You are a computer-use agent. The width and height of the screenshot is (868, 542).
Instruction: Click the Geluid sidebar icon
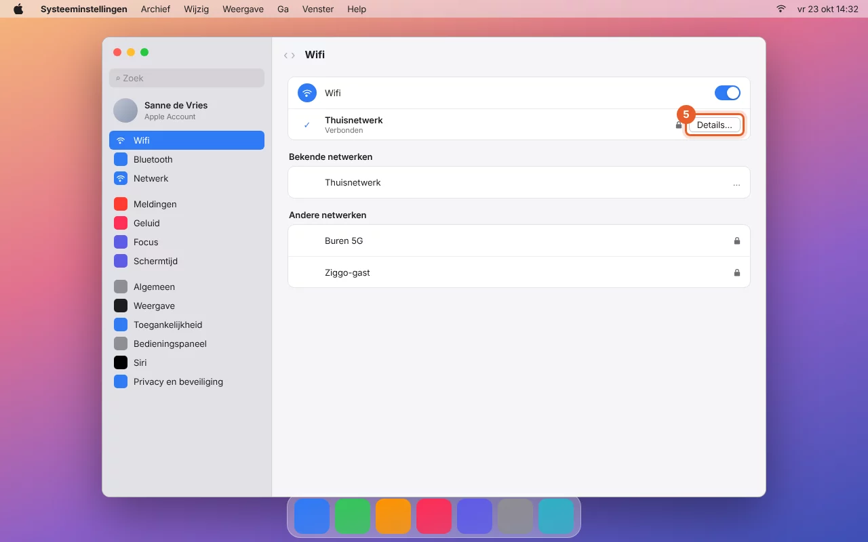[121, 223]
